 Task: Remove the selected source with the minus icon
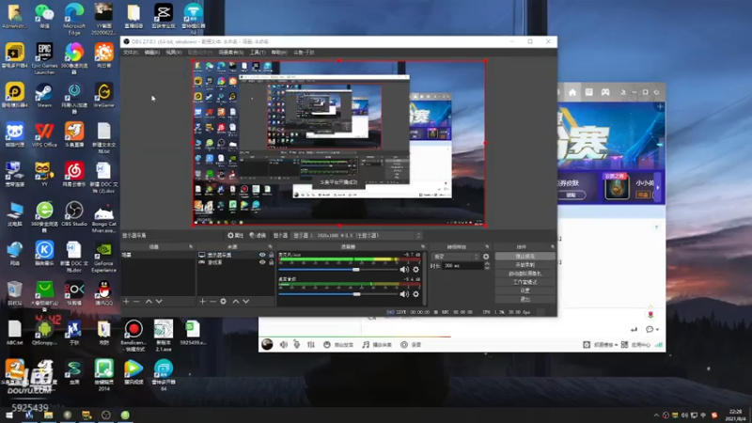[x=212, y=301]
